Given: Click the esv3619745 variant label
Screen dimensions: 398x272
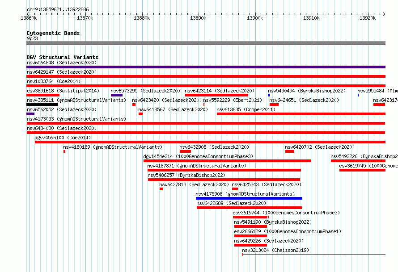Looking at the screenshot, I should pos(368,166).
